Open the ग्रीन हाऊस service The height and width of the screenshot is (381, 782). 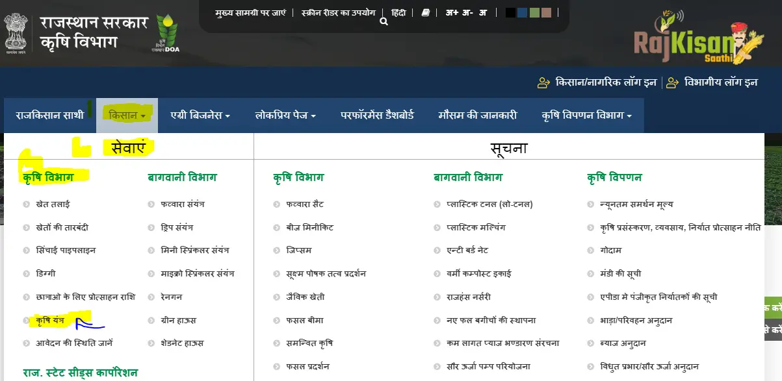click(x=179, y=321)
